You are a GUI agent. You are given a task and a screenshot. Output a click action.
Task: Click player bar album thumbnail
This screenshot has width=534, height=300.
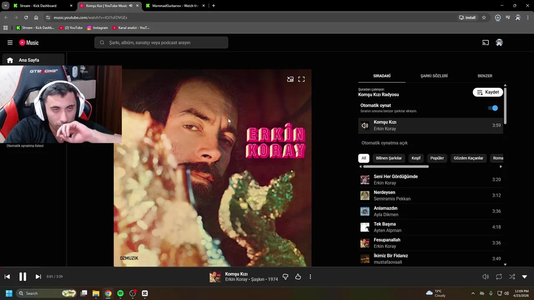coord(215,277)
